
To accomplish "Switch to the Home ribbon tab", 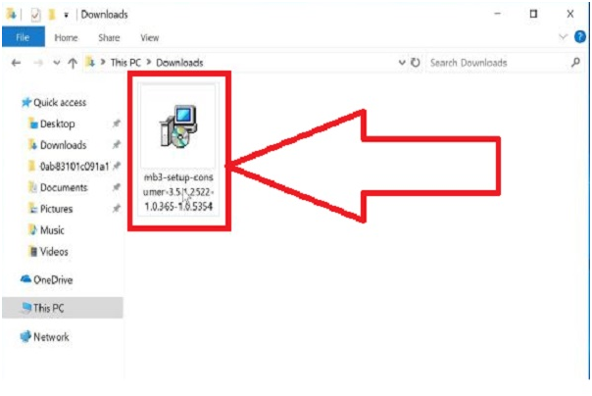I will (x=66, y=38).
